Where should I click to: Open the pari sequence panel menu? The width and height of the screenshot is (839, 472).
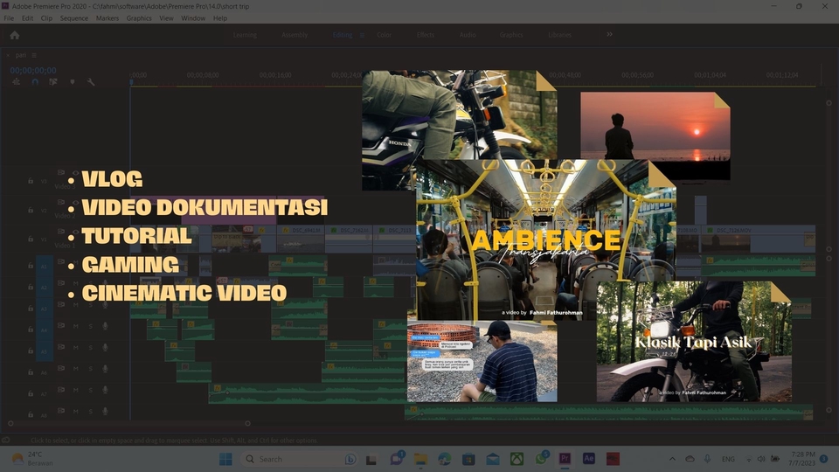click(36, 54)
